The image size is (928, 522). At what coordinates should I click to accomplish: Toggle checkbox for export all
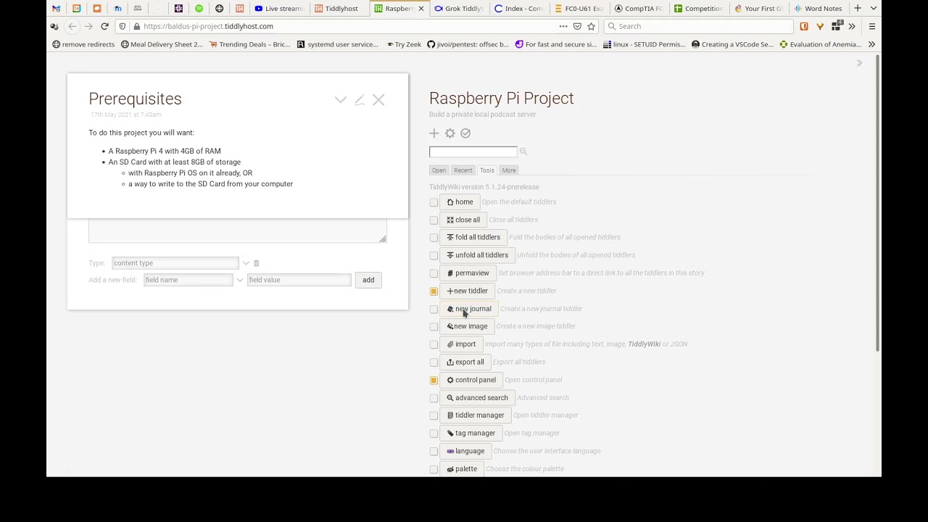[434, 362]
